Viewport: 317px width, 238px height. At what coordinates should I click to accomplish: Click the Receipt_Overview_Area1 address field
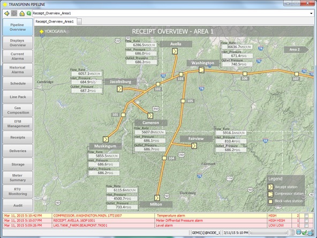tap(170, 13)
